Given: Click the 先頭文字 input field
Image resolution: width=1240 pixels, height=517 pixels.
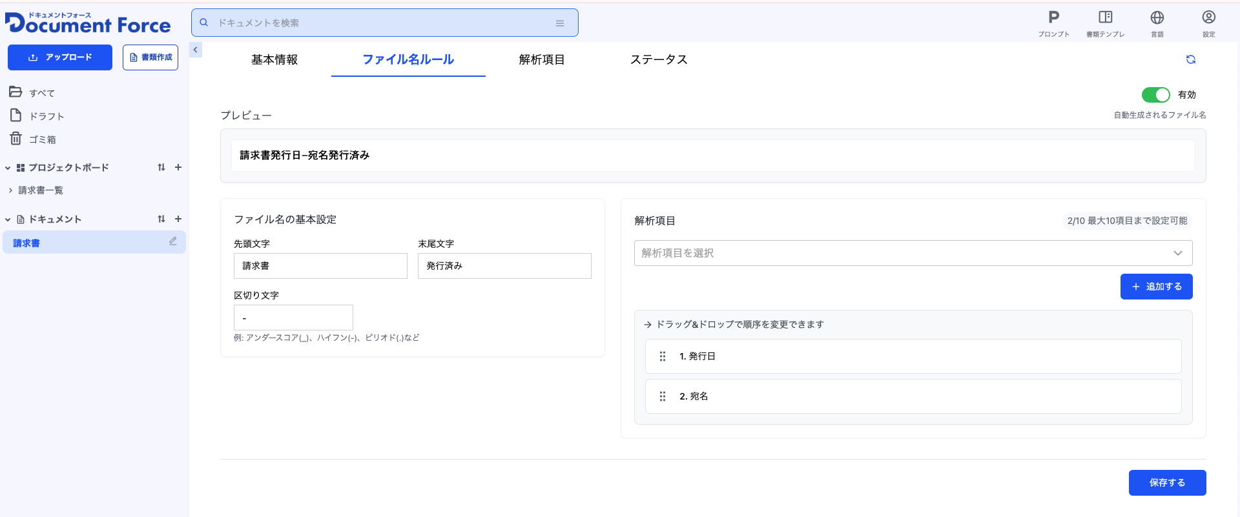Looking at the screenshot, I should 320,266.
